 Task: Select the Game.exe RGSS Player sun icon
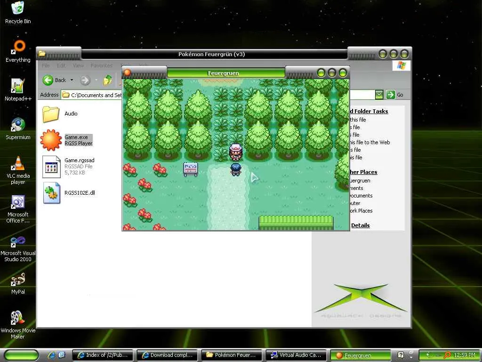[51, 140]
